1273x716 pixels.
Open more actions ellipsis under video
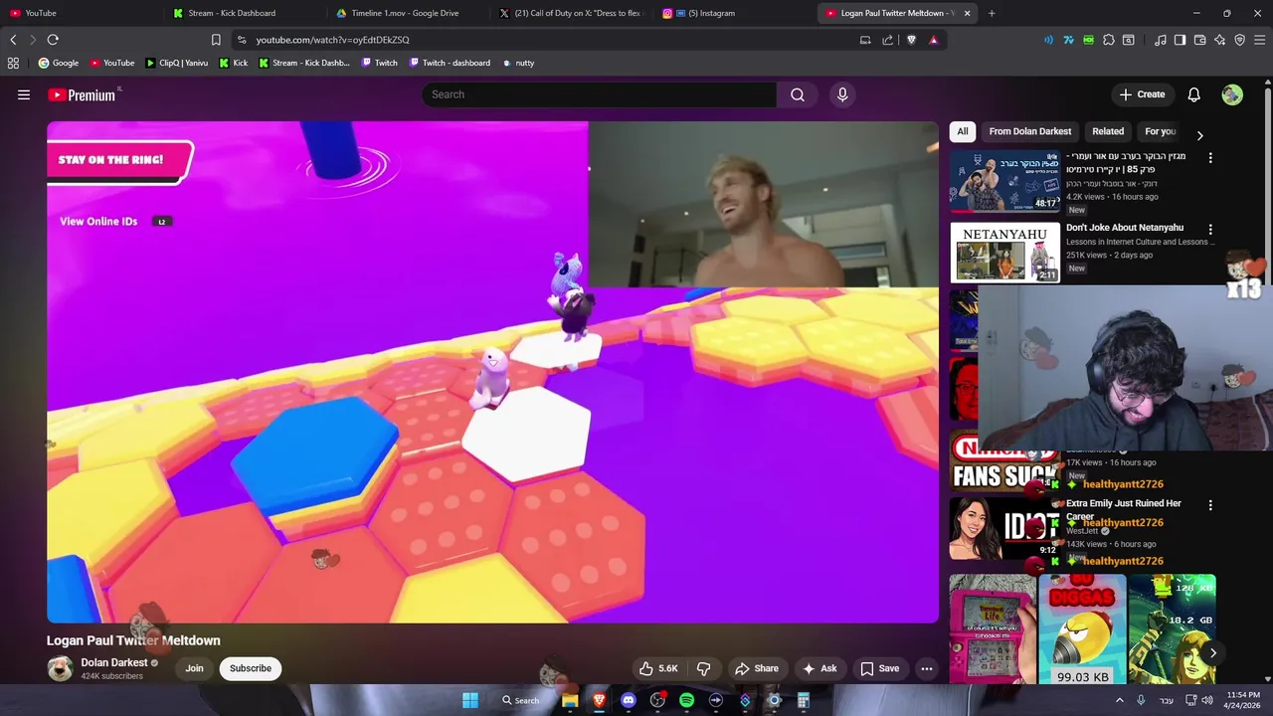pos(927,668)
